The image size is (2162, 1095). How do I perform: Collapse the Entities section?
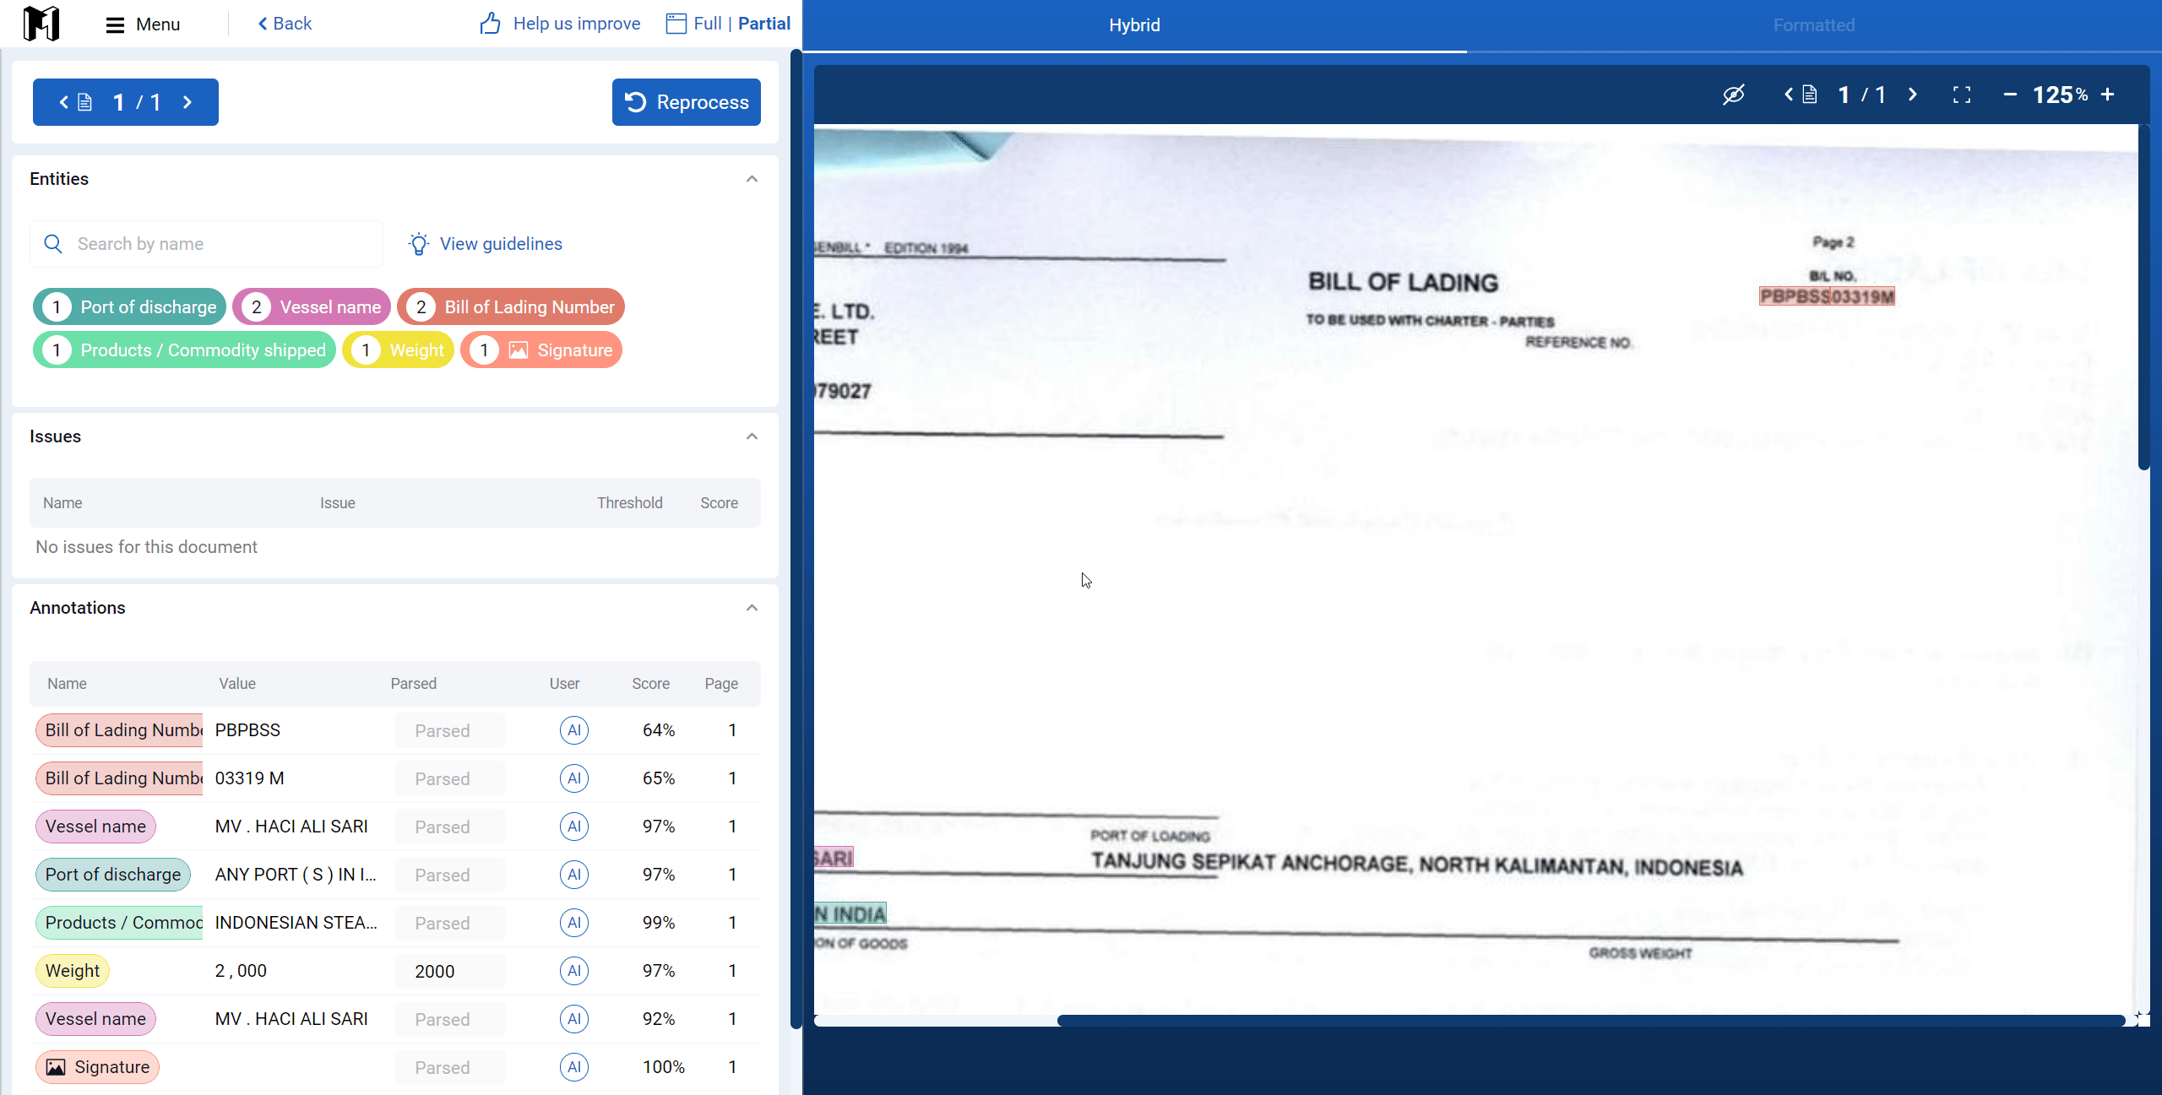click(x=752, y=179)
